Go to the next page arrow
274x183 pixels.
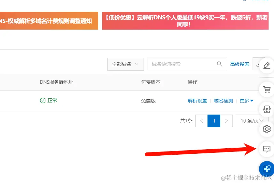pos(226,121)
